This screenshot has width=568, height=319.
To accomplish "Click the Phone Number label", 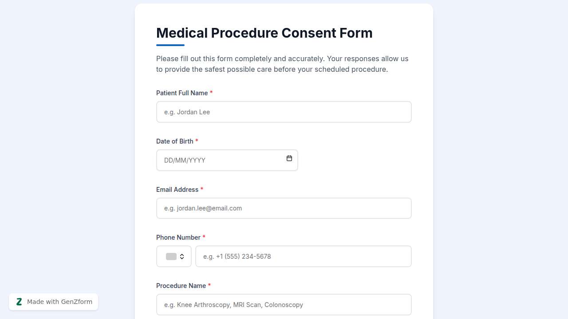I will (178, 237).
